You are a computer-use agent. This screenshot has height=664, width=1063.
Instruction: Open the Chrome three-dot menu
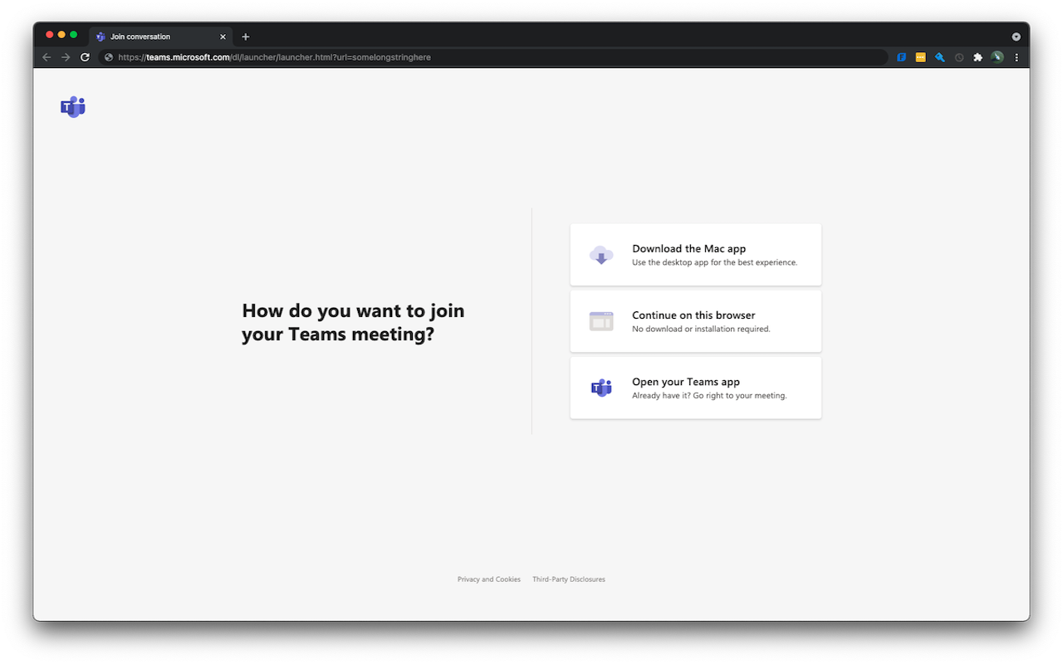(1016, 57)
